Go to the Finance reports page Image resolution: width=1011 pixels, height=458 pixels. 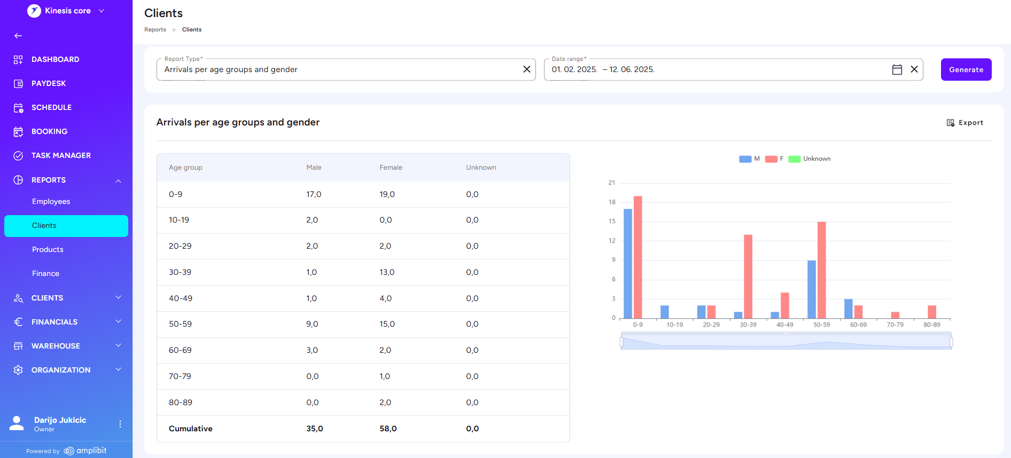[45, 273]
